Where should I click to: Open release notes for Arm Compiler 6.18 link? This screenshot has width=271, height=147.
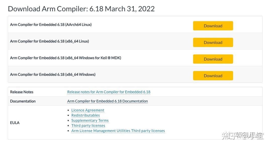point(109,92)
